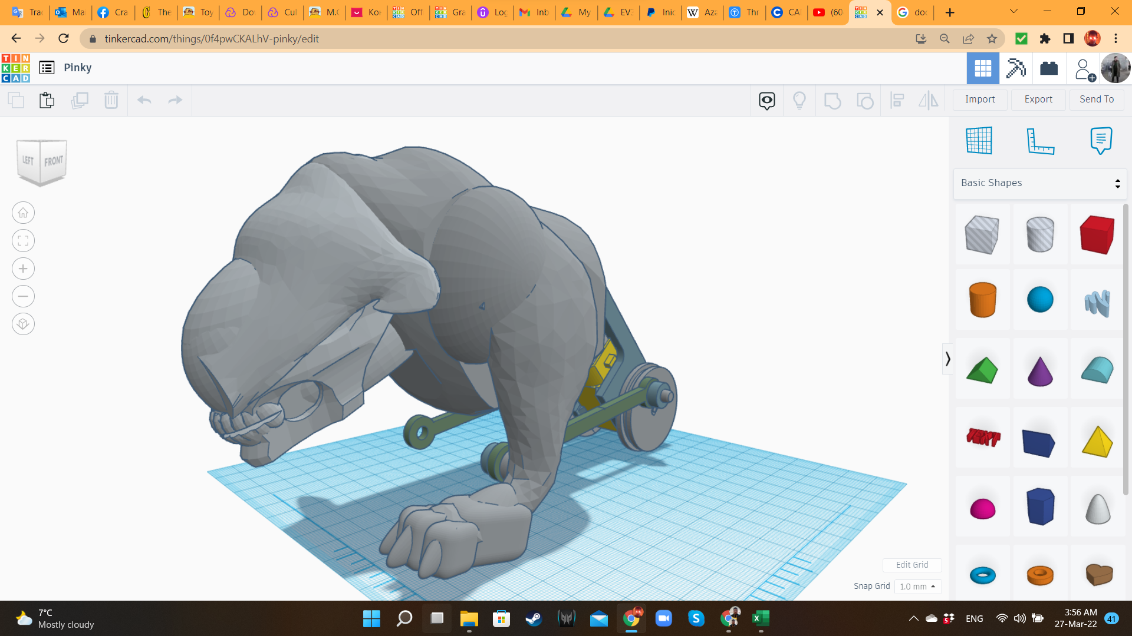Open the Snap Grid 1.0 mm dropdown
Screen dimensions: 1132x636
[x=918, y=587]
